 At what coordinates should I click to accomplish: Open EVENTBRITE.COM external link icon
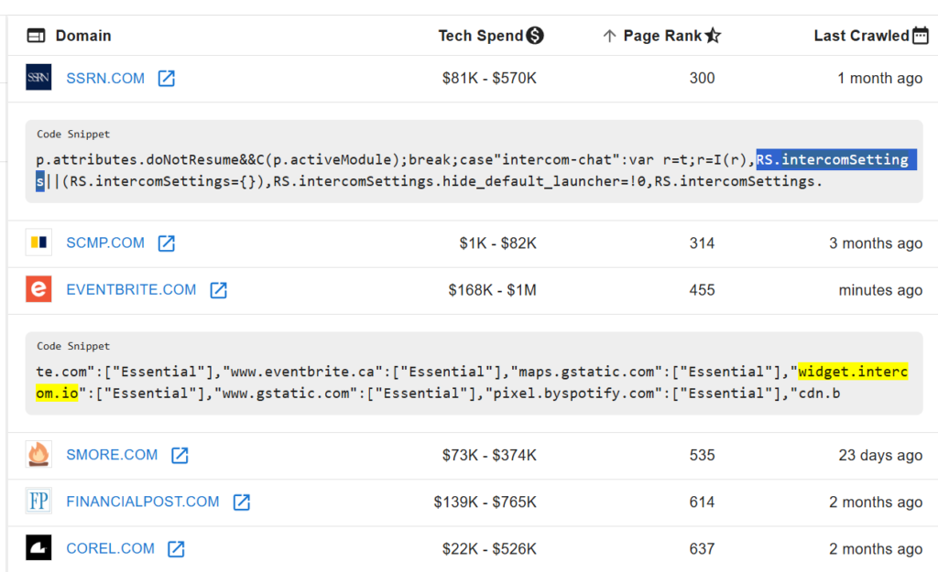coord(218,290)
